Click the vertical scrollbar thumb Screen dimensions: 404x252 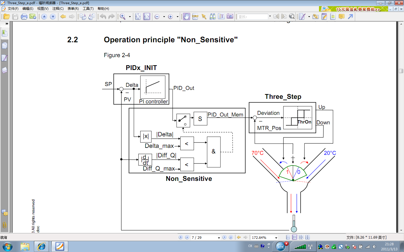(x=401, y=71)
